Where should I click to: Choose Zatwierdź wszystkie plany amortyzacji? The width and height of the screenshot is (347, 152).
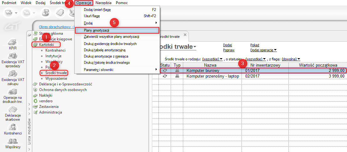(117, 37)
